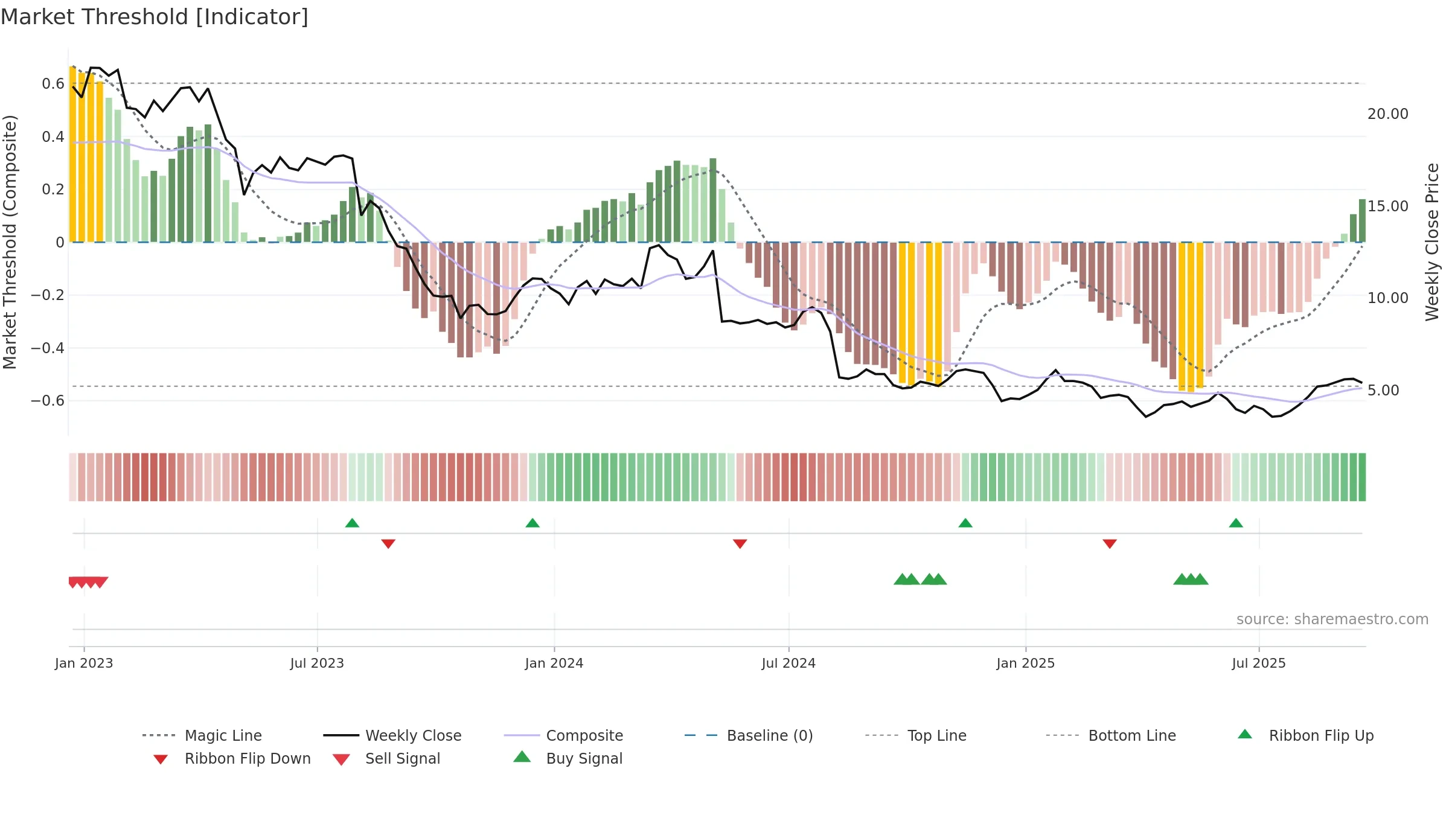
Task: Click the Jan 2025 x-axis label
Action: [x=1026, y=663]
